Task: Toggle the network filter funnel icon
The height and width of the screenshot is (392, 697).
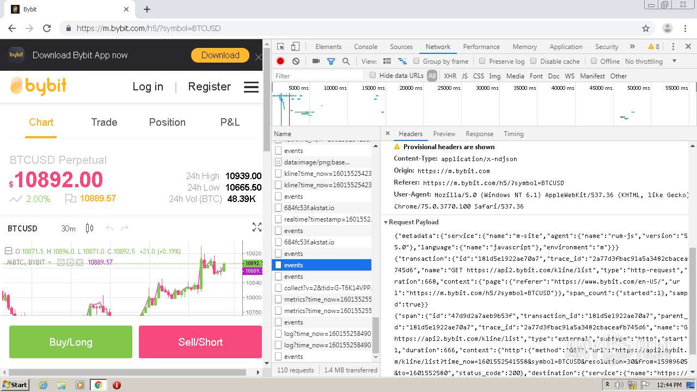Action: pos(331,62)
